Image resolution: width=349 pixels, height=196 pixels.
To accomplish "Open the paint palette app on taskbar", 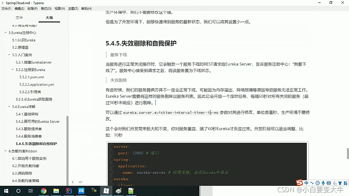I will pyautogui.click(x=119, y=191).
